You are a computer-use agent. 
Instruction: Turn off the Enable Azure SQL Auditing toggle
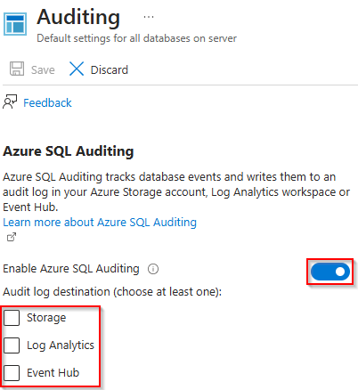click(330, 272)
